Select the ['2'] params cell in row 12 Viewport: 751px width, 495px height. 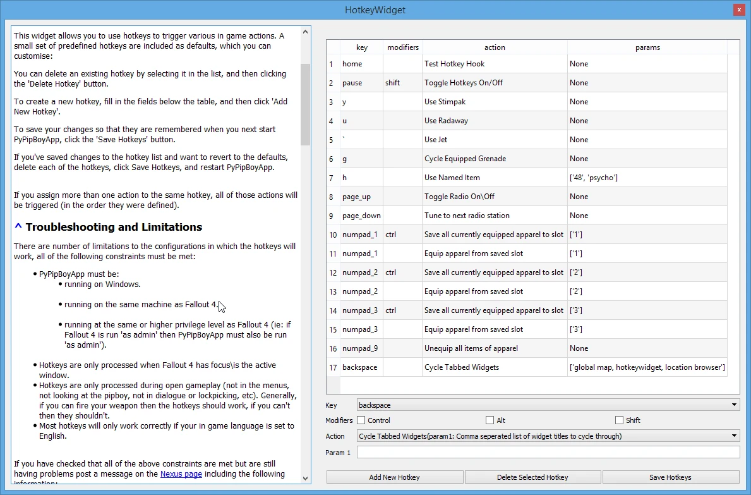tap(647, 272)
